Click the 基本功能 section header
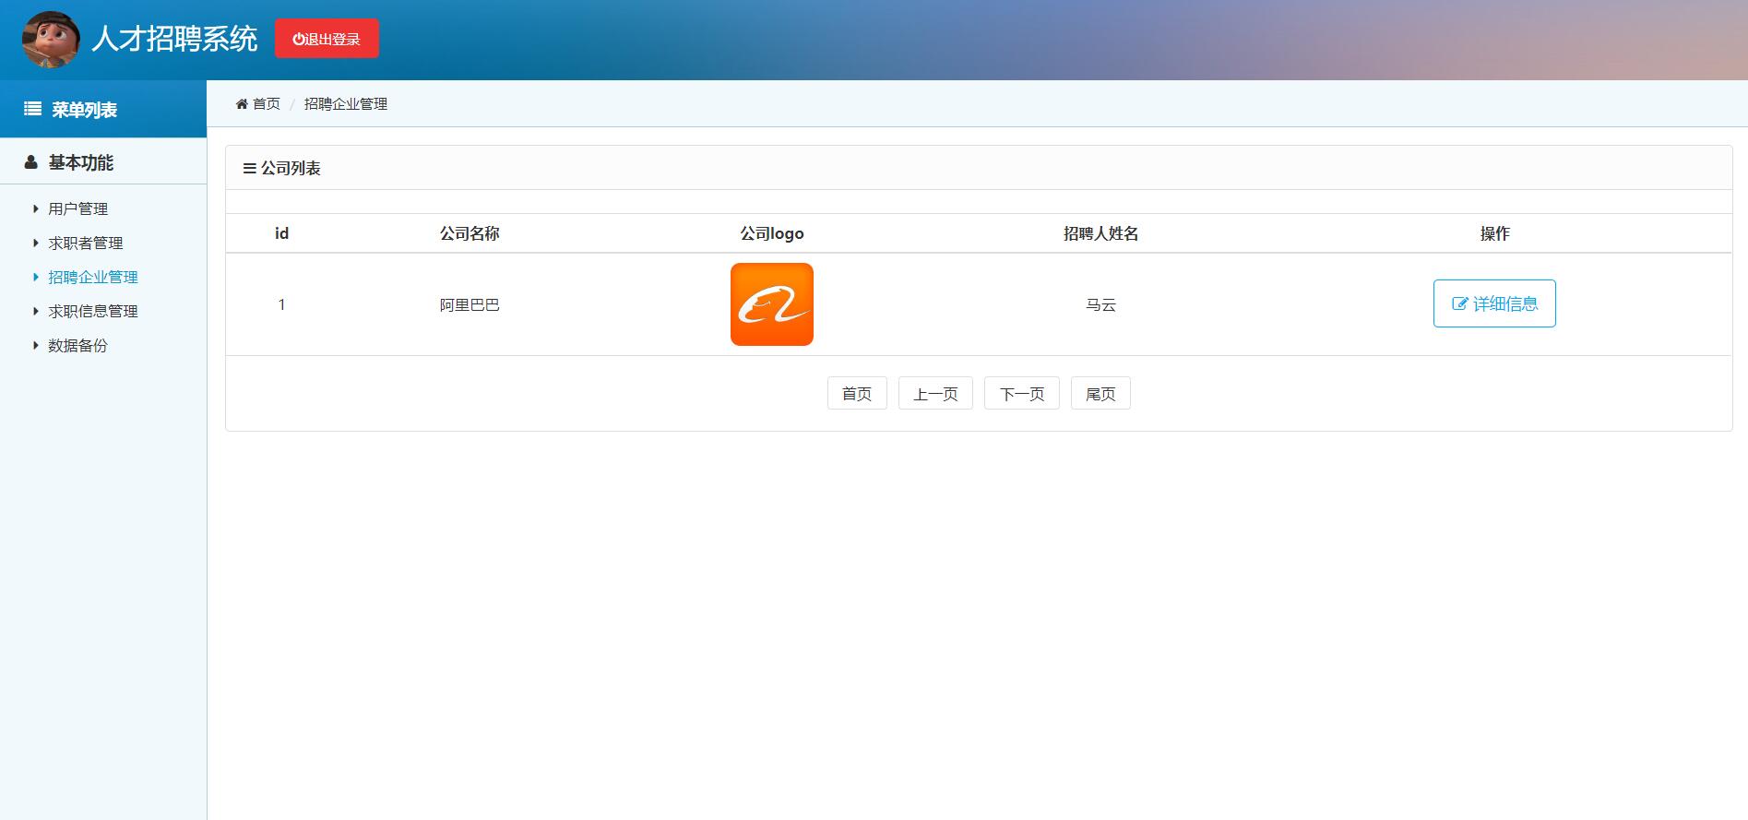The image size is (1748, 820). [81, 162]
